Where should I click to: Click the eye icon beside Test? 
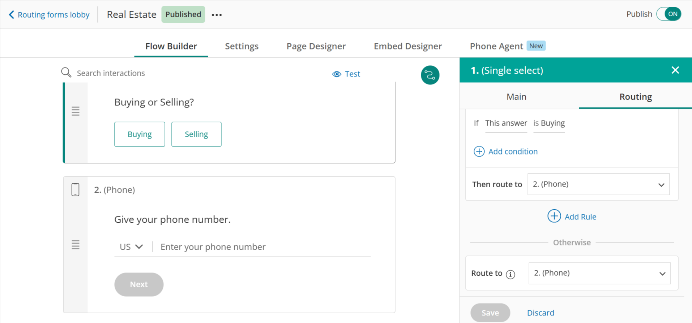(337, 74)
